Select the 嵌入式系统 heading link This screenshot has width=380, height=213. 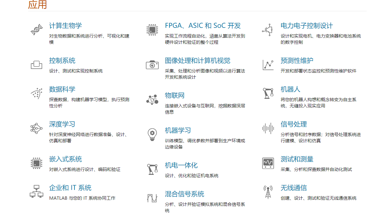pyautogui.click(x=66, y=159)
